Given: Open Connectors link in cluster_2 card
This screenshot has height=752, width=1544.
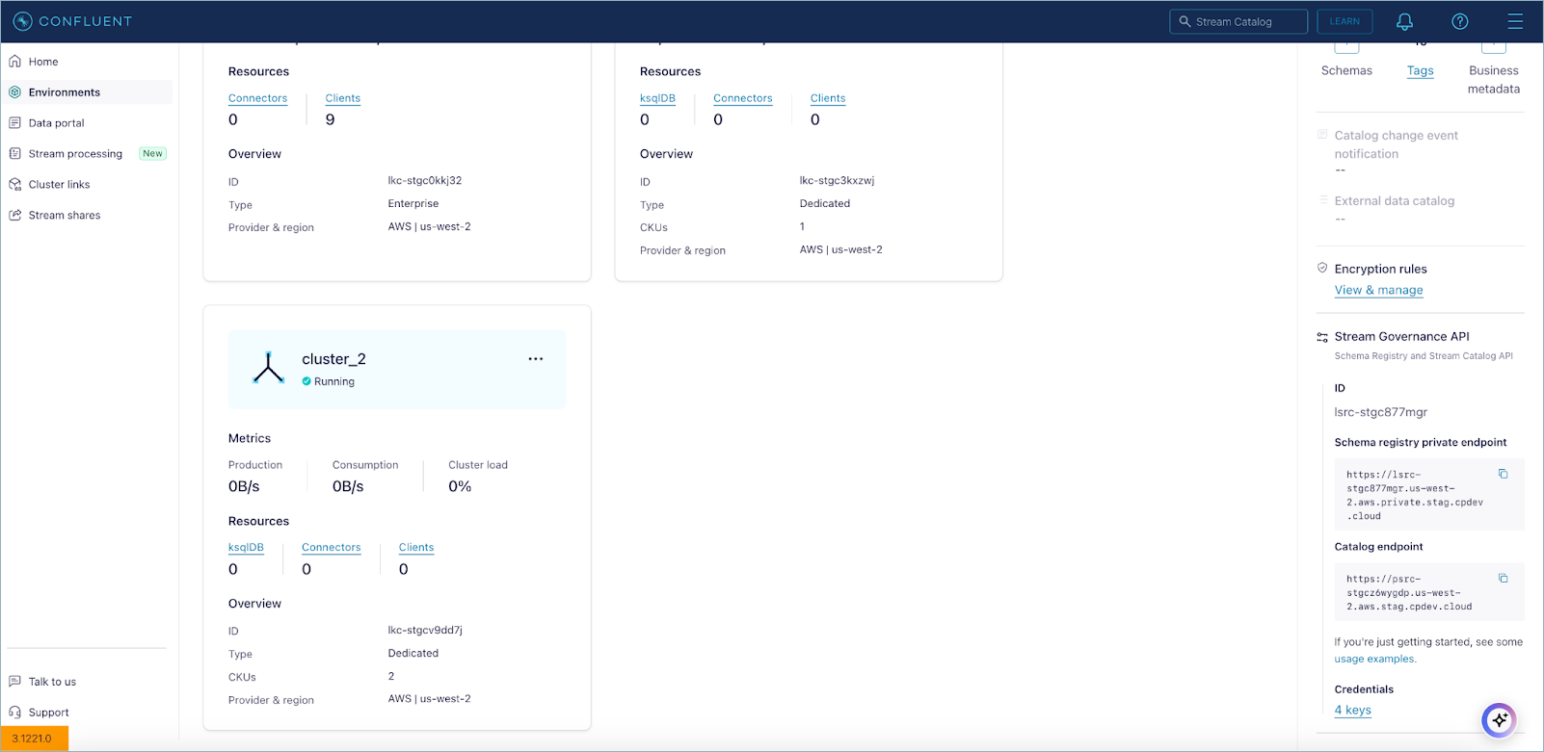Looking at the screenshot, I should click(x=331, y=548).
